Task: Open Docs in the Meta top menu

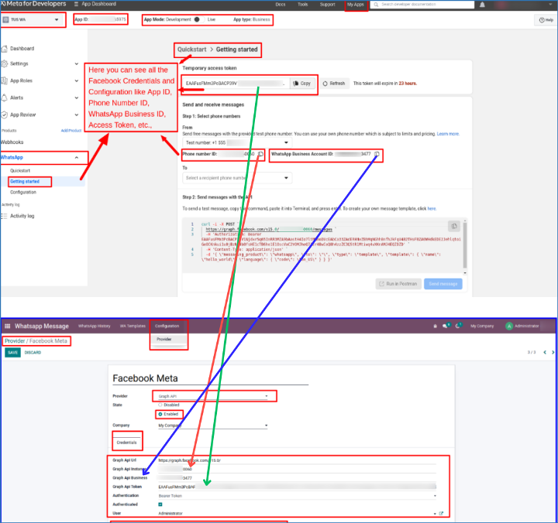Action: [x=281, y=5]
